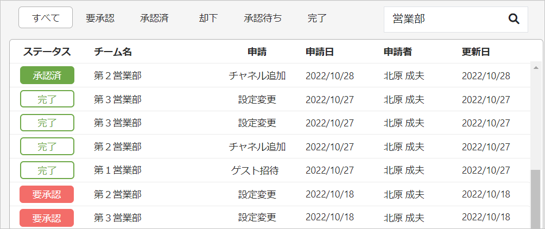The width and height of the screenshot is (545, 229).
Task: Click the magnifying glass search icon
Action: point(514,19)
